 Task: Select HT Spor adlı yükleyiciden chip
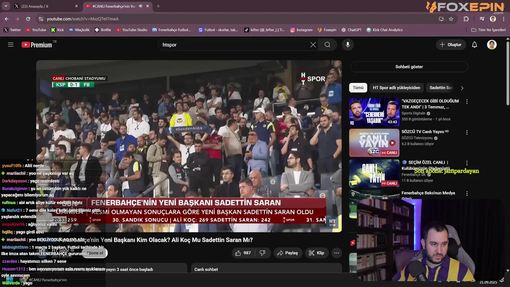coord(396,88)
